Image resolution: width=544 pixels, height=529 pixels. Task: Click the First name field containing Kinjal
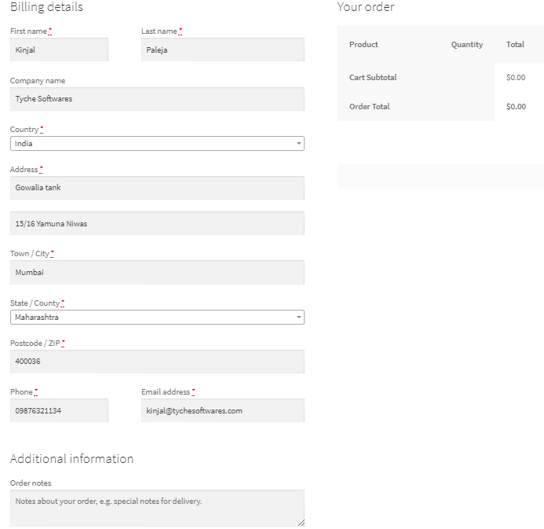tap(59, 50)
